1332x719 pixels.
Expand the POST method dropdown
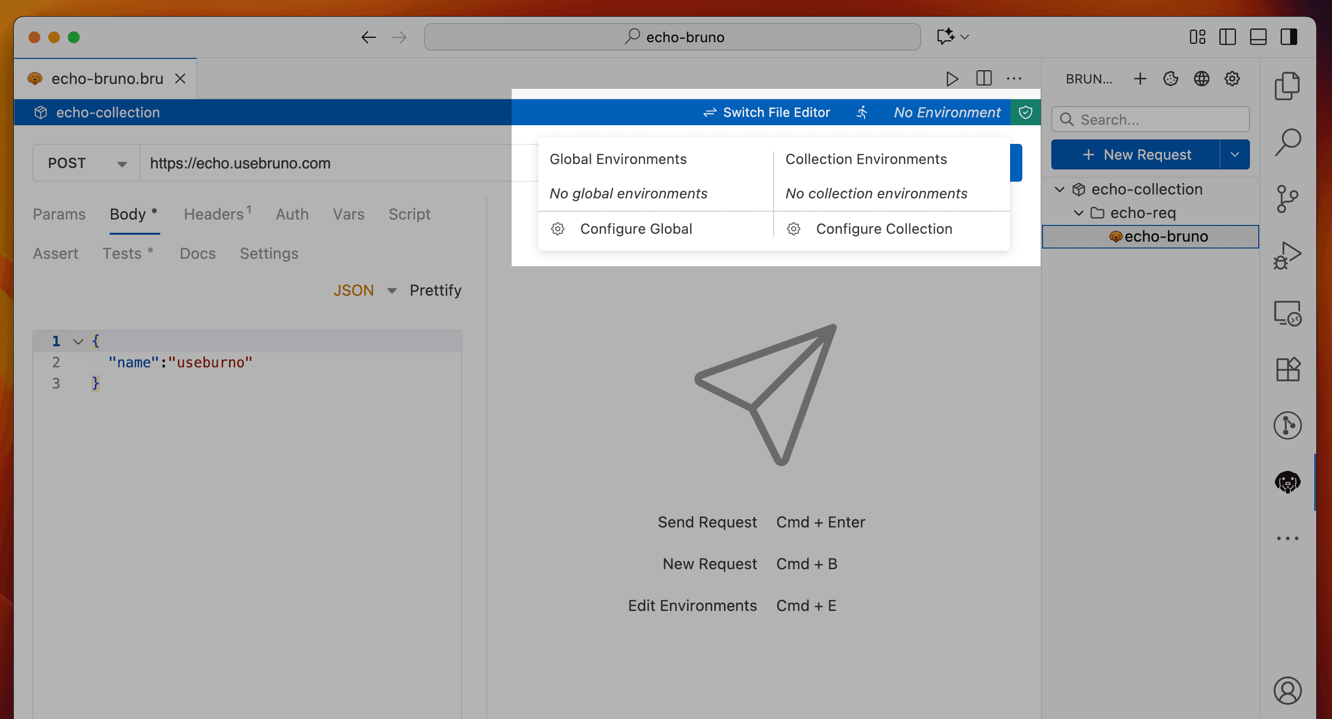click(x=121, y=163)
